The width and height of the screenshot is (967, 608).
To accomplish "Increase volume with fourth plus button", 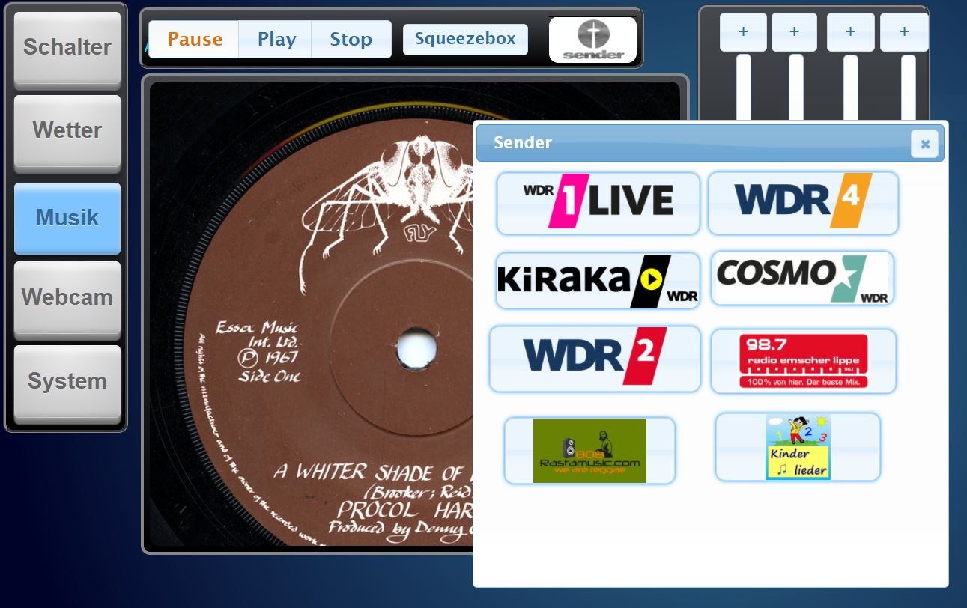I will pos(904,32).
